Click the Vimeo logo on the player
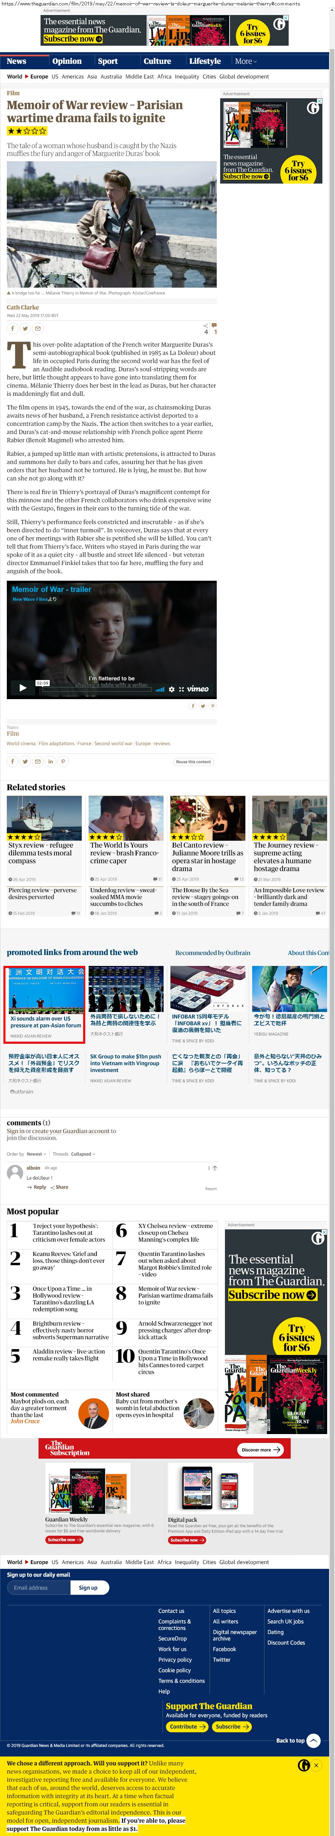The width and height of the screenshot is (335, 1836). (198, 689)
